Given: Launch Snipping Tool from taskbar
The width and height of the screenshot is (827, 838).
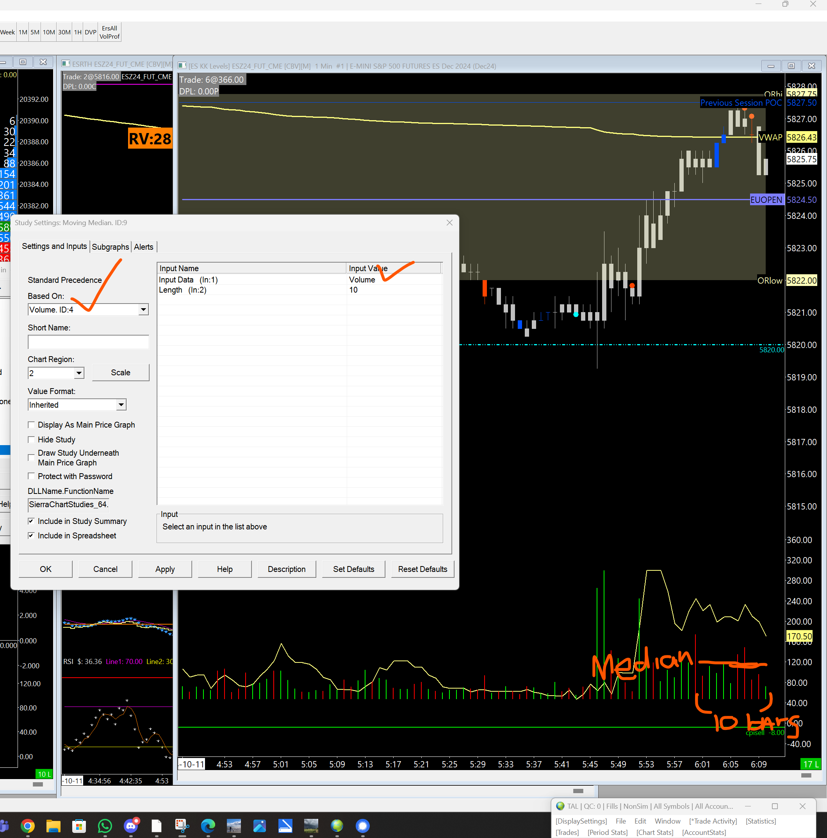Looking at the screenshot, I should pos(182,826).
